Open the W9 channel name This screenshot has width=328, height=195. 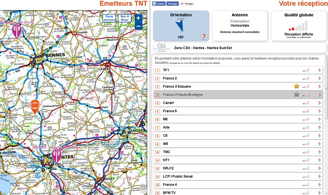(165, 143)
